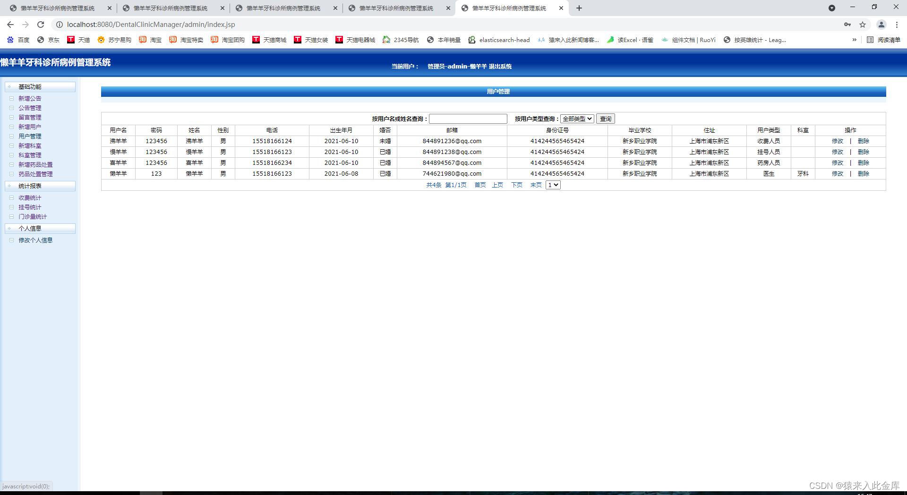The width and height of the screenshot is (907, 495).
Task: Open 阅读清单 reading list
Action: coord(884,40)
